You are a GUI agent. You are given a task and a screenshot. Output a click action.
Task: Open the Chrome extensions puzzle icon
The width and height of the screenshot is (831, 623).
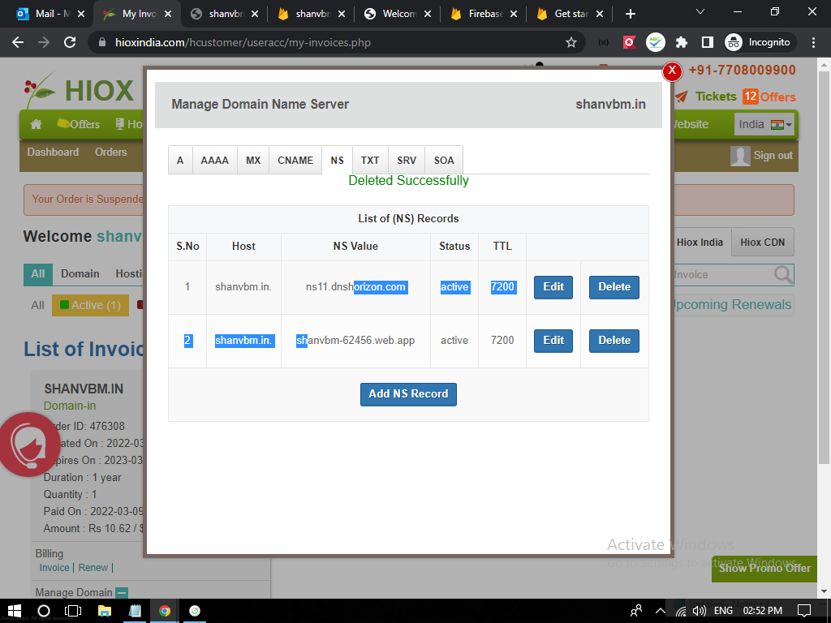point(682,42)
